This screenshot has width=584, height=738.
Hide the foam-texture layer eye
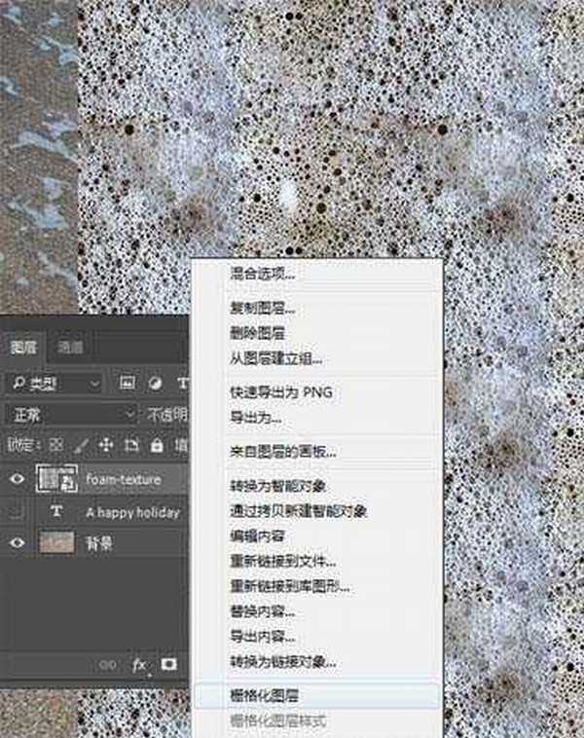18,479
